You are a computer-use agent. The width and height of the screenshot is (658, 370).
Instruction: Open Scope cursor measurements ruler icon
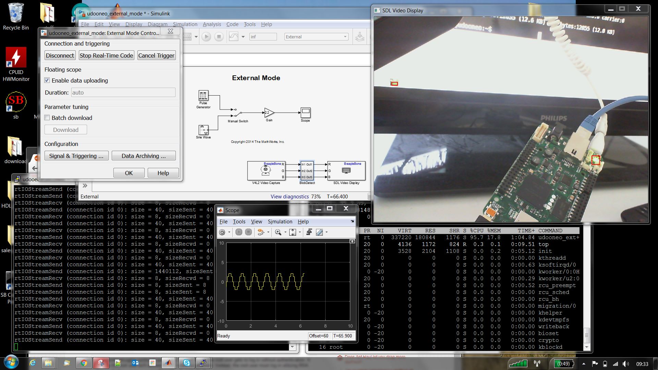pos(319,232)
